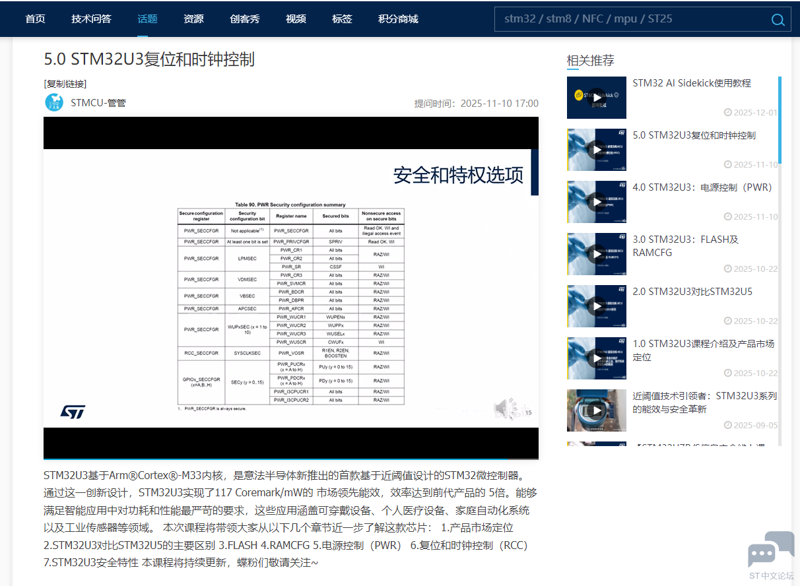Screen dimensions: 800x586
Task: Open 视频 navigation item
Action: 296,18
